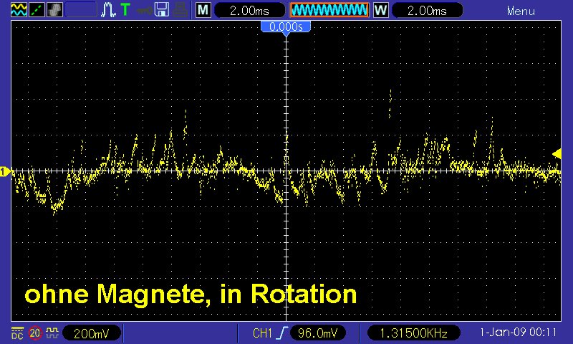Click the waveform memory overview bar

329,10
